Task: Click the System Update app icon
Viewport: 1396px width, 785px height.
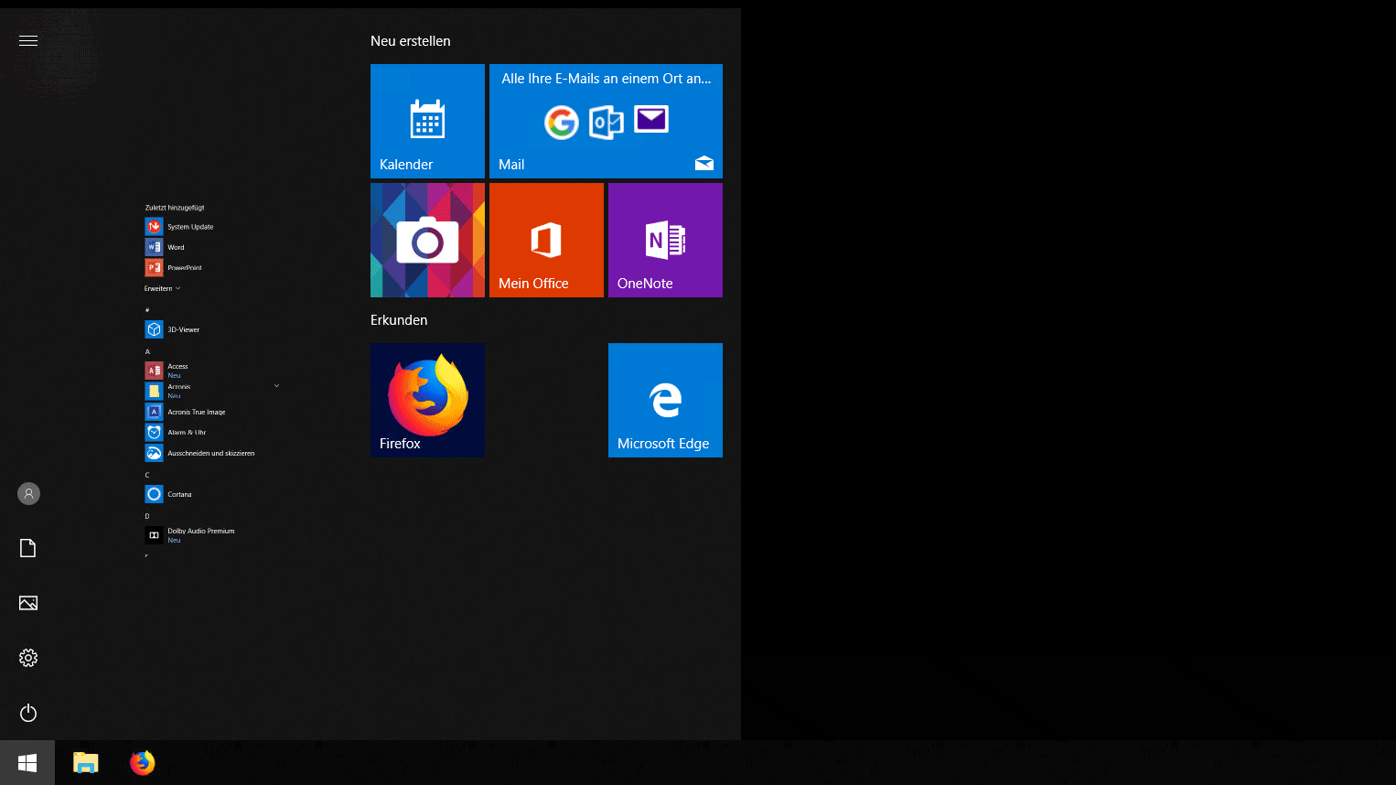Action: pos(154,227)
